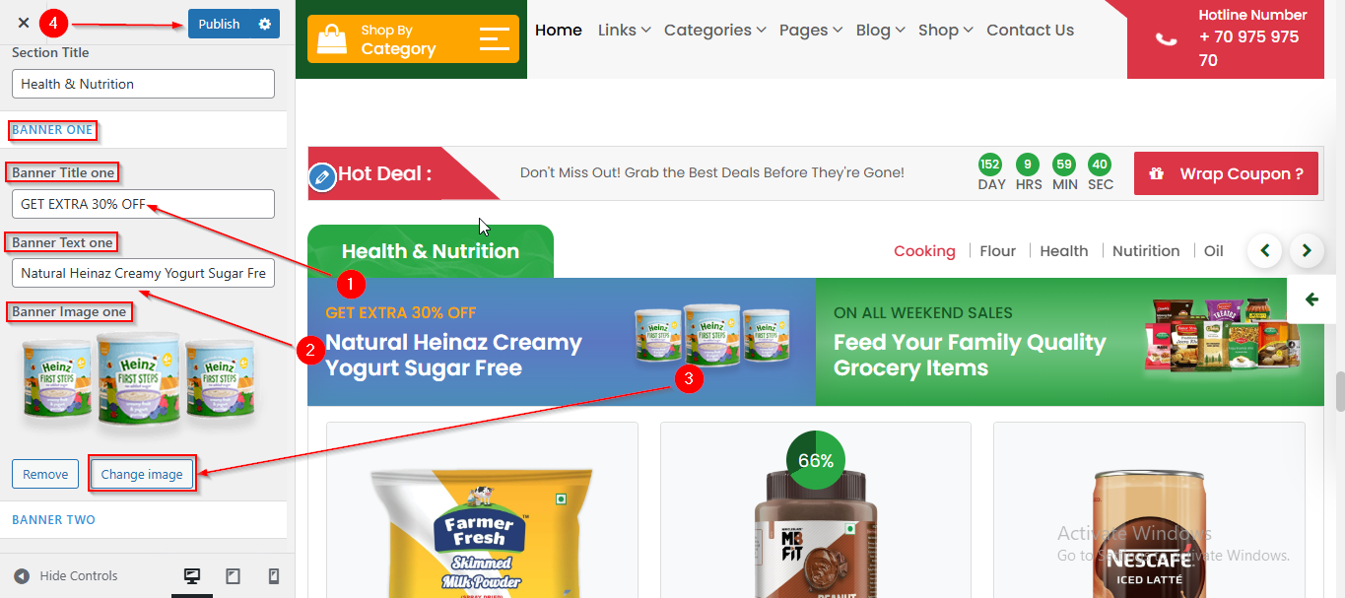Go to the Home menu item
This screenshot has width=1345, height=598.
click(559, 31)
